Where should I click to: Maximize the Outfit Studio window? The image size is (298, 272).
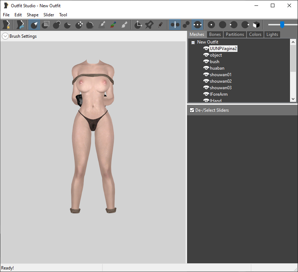click(x=273, y=5)
